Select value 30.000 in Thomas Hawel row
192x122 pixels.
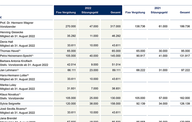coord(163,51)
